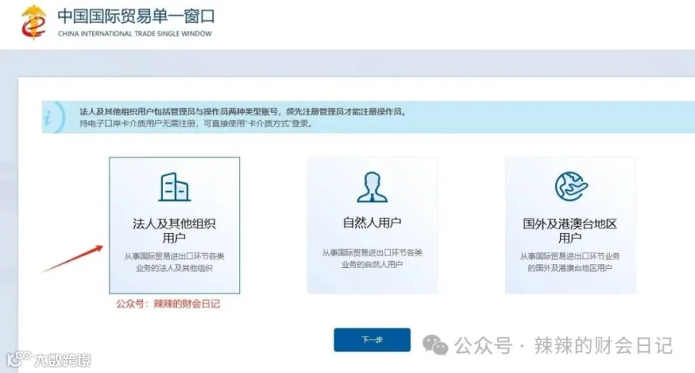Screen dimensions: 695x373
Task: Click the China International Trade Single Window logo
Action: click(34, 22)
